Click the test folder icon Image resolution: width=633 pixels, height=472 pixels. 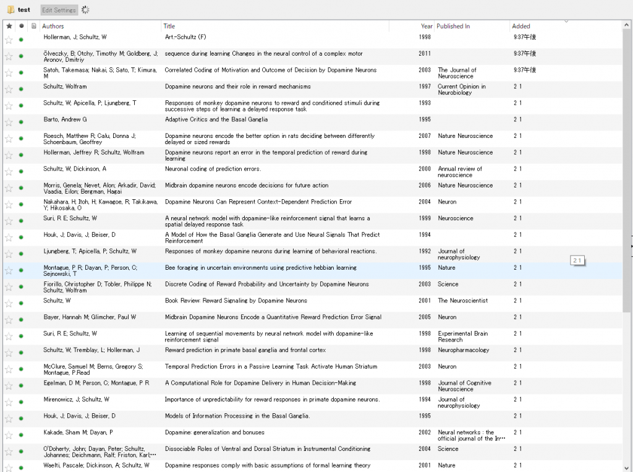(11, 10)
